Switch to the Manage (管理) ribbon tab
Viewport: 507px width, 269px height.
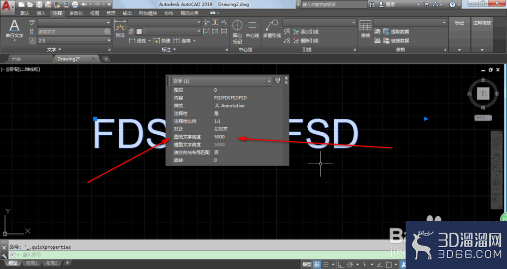[x=111, y=13]
